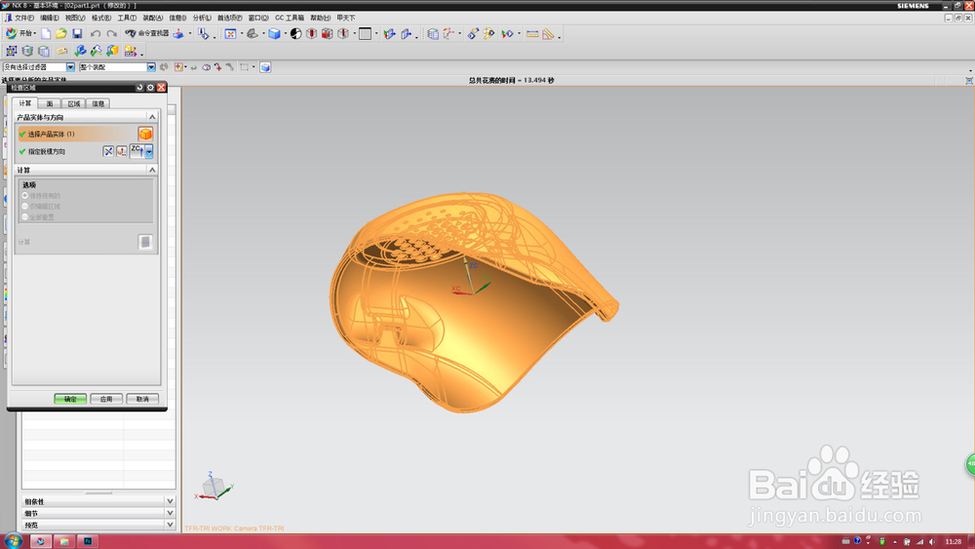Click the reverse direction crossed-arrows icon
Viewport: 975px width, 549px height.
coord(108,151)
